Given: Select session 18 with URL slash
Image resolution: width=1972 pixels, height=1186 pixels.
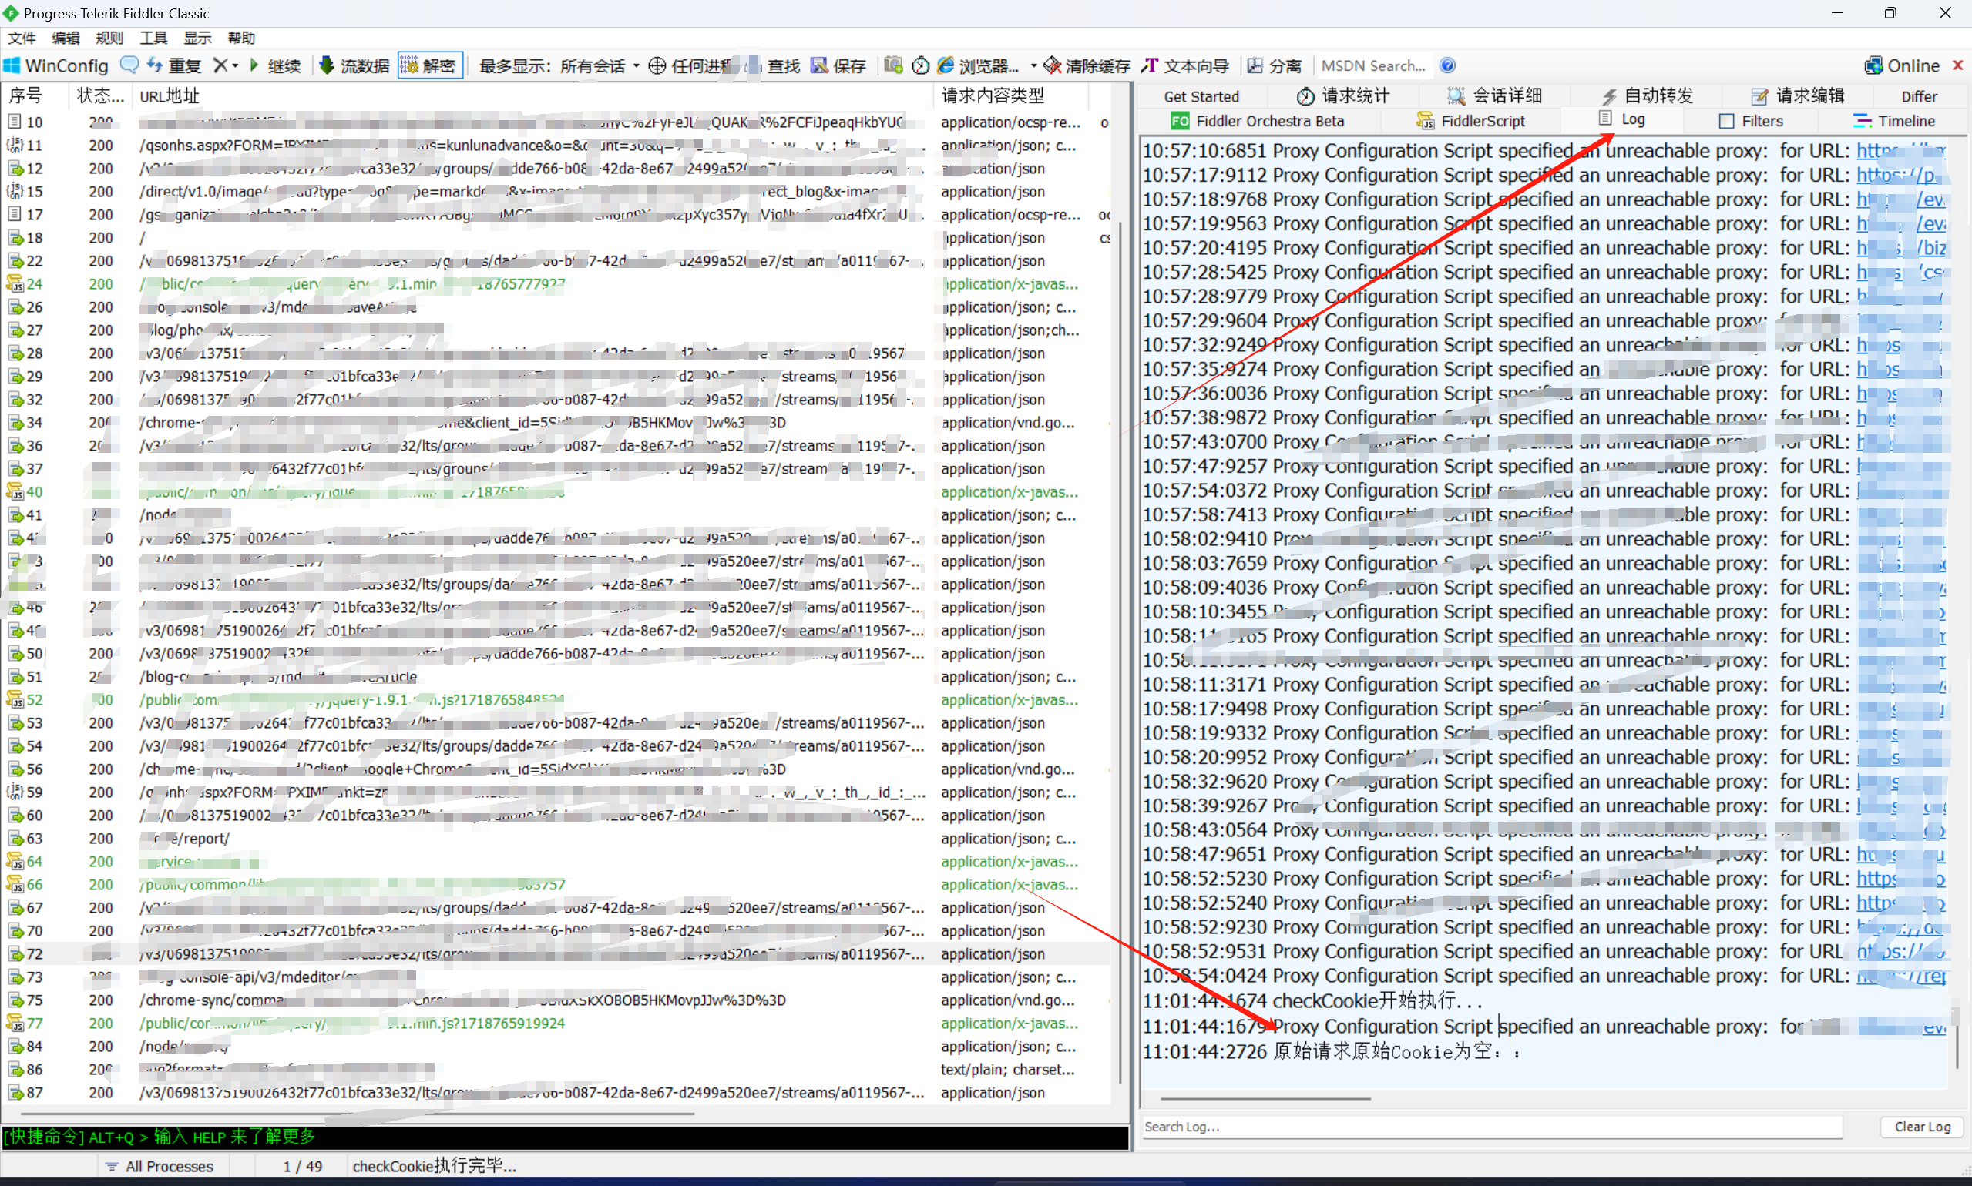Looking at the screenshot, I should [556, 238].
